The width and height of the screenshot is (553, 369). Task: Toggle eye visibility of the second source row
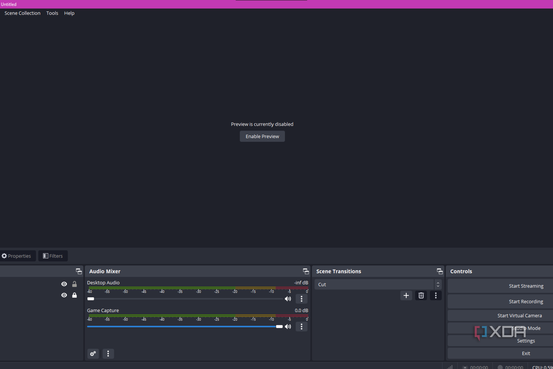click(x=64, y=295)
